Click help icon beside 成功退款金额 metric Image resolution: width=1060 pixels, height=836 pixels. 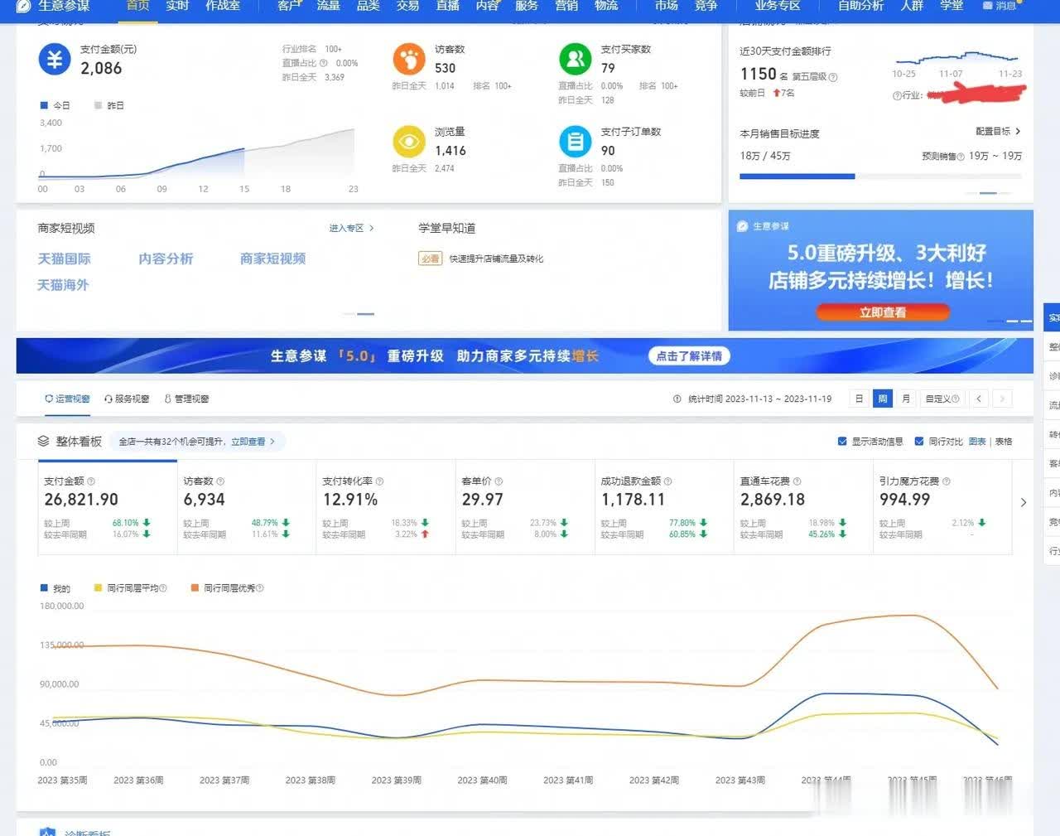pos(668,481)
